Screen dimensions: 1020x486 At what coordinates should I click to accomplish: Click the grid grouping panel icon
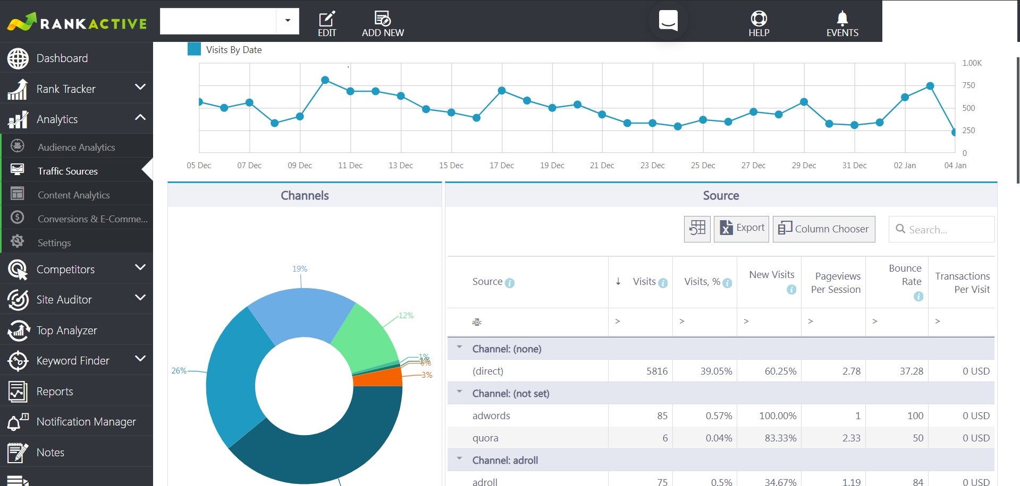697,229
